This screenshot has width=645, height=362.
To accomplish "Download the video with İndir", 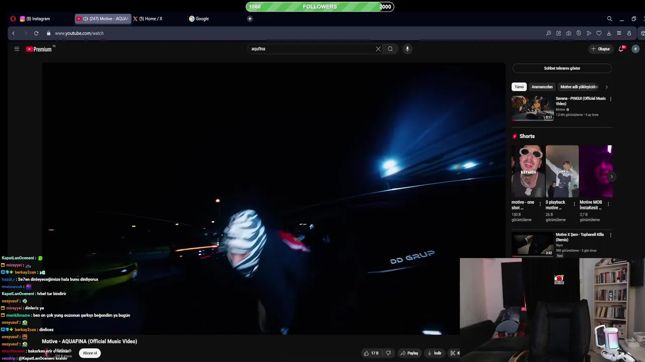I will (434, 353).
